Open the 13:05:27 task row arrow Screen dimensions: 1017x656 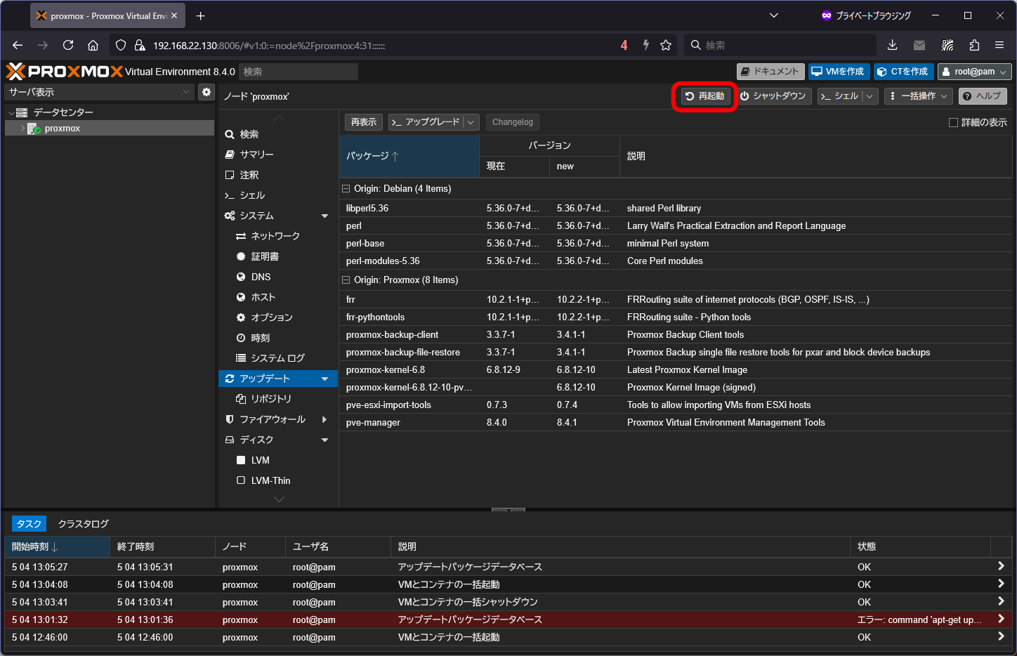(1001, 566)
